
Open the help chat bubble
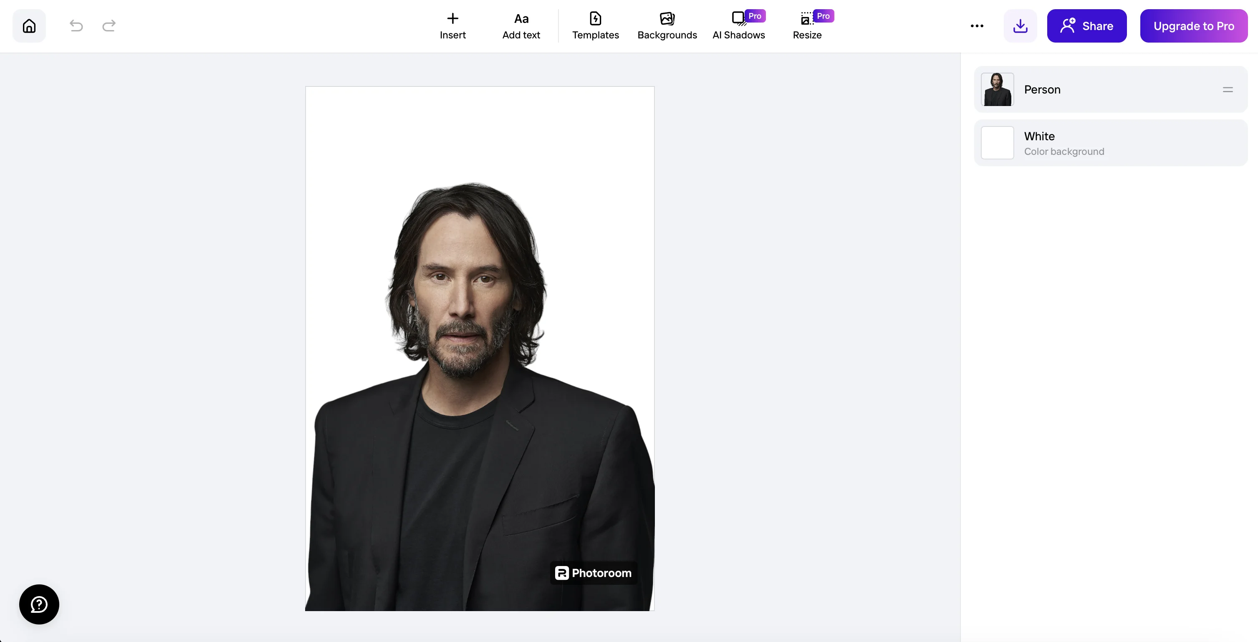tap(39, 604)
